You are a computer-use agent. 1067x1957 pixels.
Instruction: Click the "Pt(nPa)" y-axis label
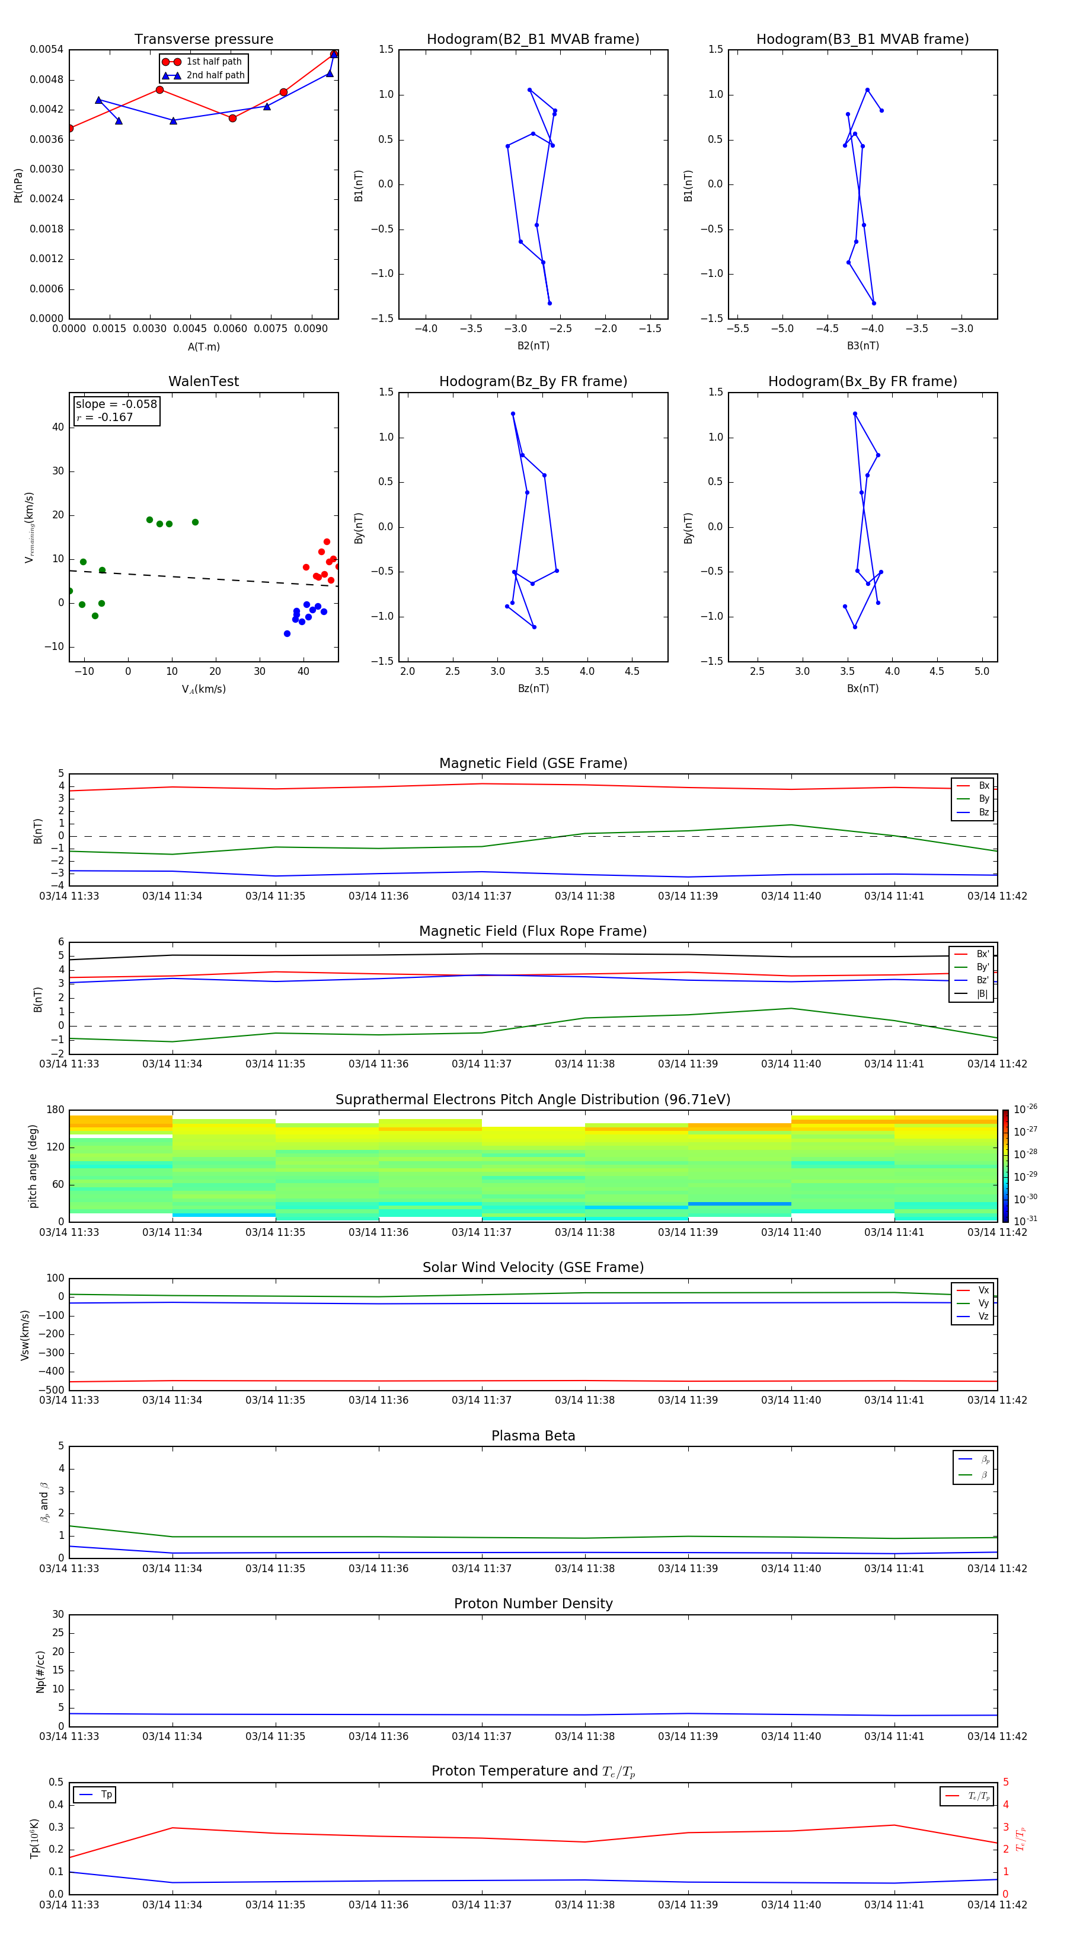(x=18, y=184)
